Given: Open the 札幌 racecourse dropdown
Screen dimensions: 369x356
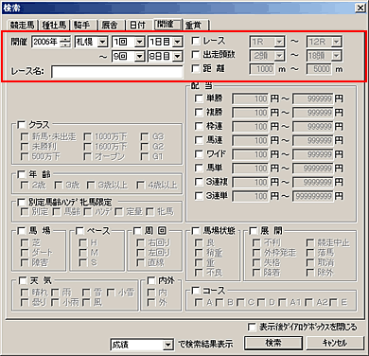Looking at the screenshot, I should 102,42.
